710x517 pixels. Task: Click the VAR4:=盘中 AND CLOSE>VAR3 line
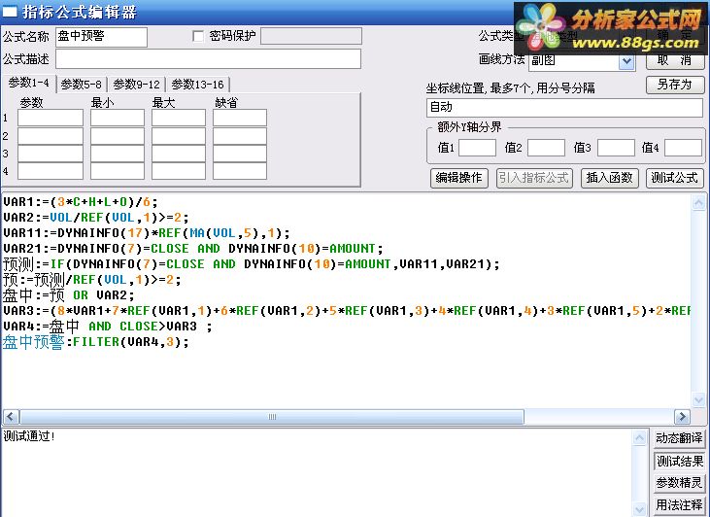(x=107, y=327)
